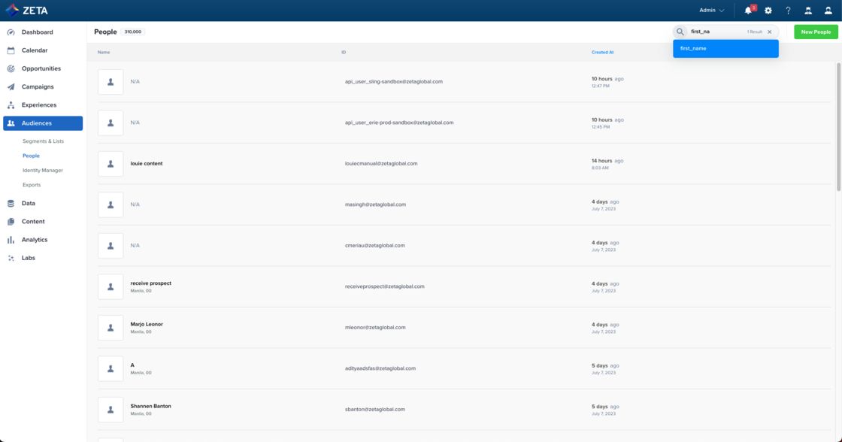
Task: Open Segments & Lists submenu item
Action: pyautogui.click(x=43, y=141)
